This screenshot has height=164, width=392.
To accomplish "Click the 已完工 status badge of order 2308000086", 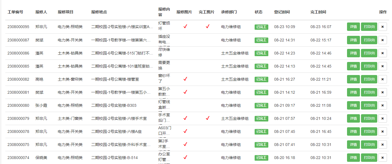I will click(261, 53).
